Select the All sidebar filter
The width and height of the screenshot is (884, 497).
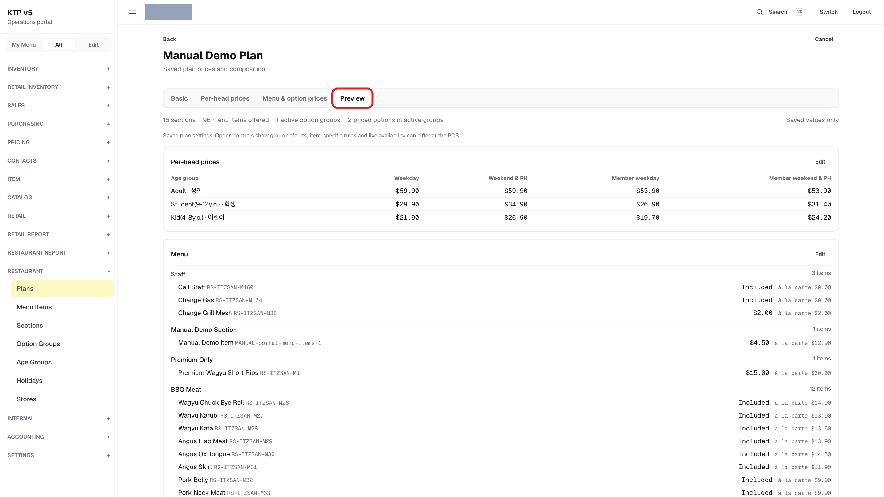click(x=59, y=44)
